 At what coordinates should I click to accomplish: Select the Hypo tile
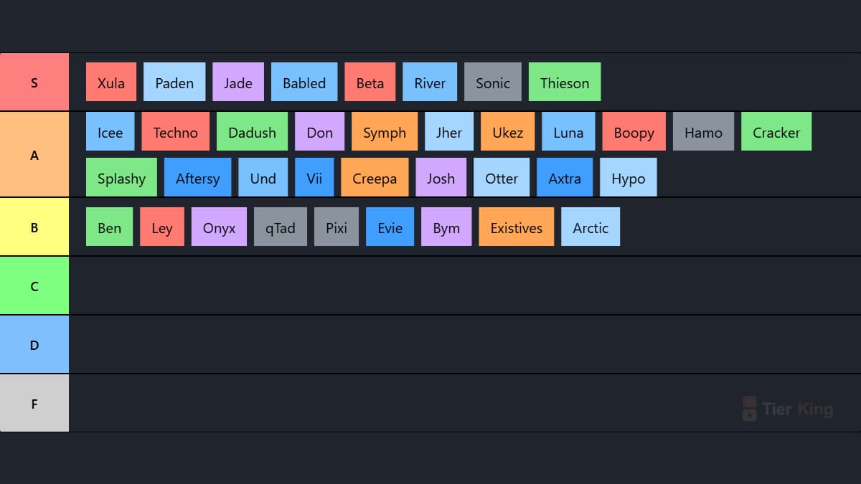[x=629, y=177]
